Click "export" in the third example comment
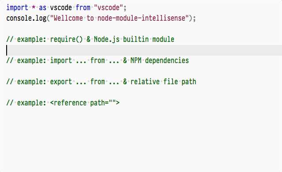This screenshot has height=172, width=282. pyautogui.click(x=61, y=82)
